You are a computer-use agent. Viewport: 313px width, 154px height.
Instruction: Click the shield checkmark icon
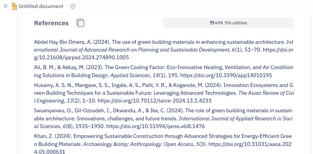(x=73, y=7)
